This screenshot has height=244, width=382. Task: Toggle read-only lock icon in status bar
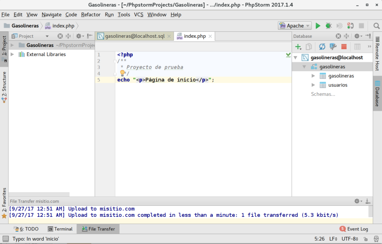(x=366, y=239)
